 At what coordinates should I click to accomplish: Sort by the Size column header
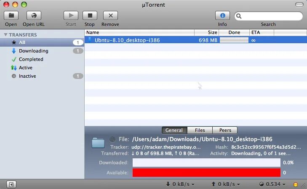(206, 32)
